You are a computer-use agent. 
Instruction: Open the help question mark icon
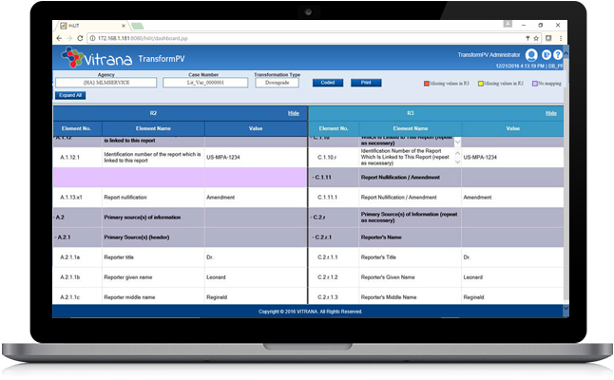(558, 55)
